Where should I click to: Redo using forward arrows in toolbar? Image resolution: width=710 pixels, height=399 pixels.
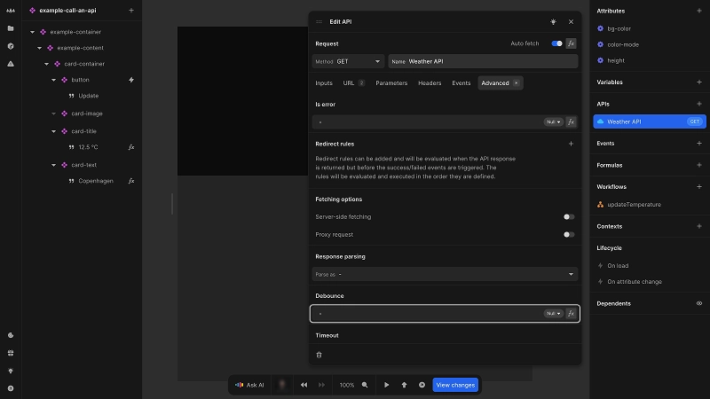click(321, 385)
